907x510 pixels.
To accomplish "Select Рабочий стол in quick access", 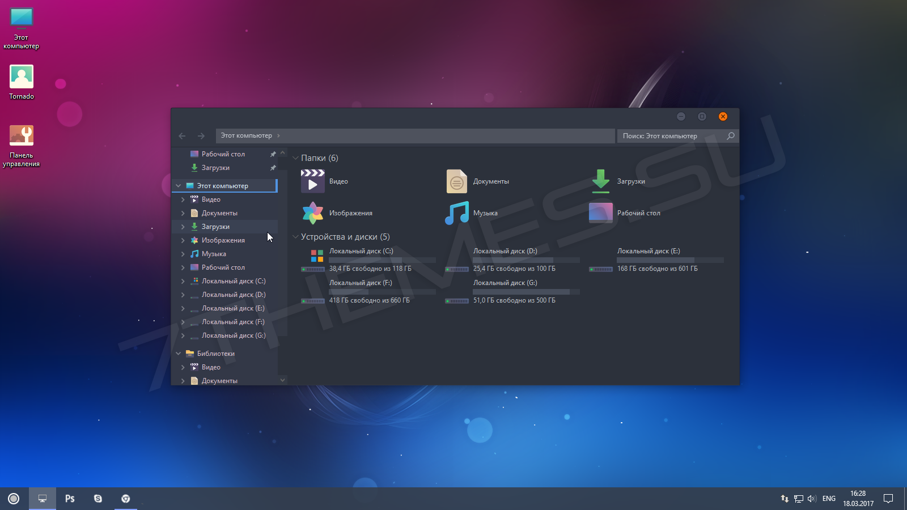I will 223,154.
